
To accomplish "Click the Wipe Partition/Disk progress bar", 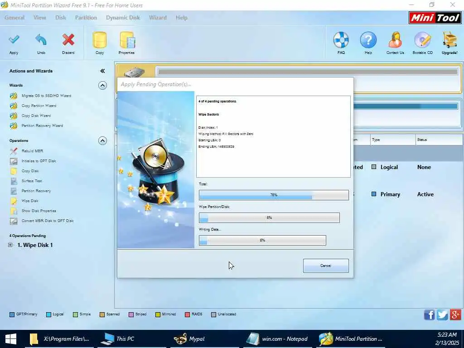I will tap(269, 218).
